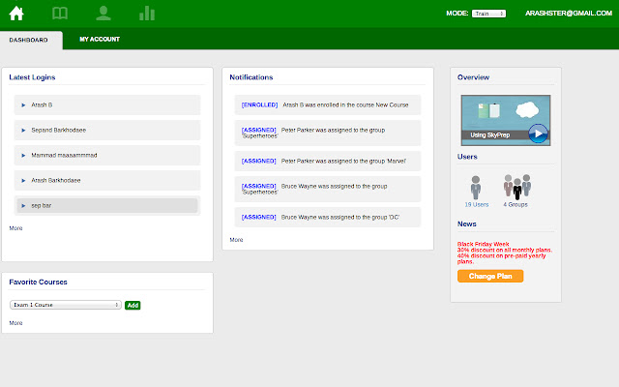The image size is (619, 387).
Task: Select the Sepand Barkhodaee name text
Action: [x=59, y=131]
